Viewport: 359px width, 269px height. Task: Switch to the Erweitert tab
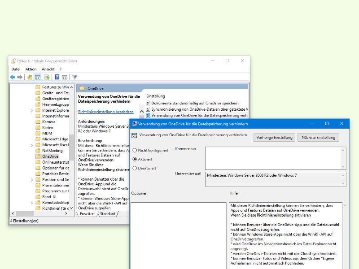(87, 214)
